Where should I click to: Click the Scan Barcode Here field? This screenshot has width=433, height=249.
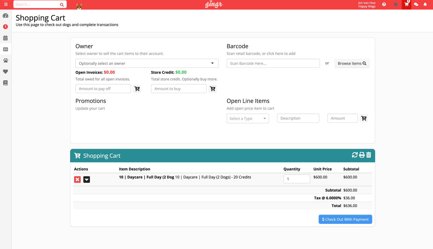click(x=273, y=63)
